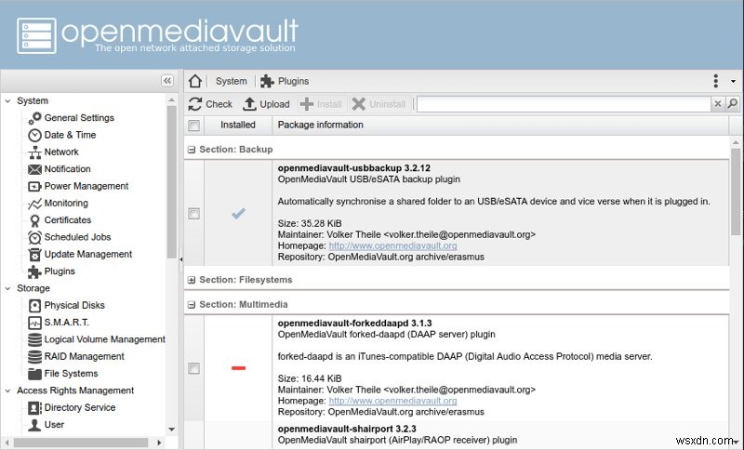Check the openmediavault-forkeddaapd row checkbox
Viewport: 744px width, 450px height.
[x=193, y=368]
